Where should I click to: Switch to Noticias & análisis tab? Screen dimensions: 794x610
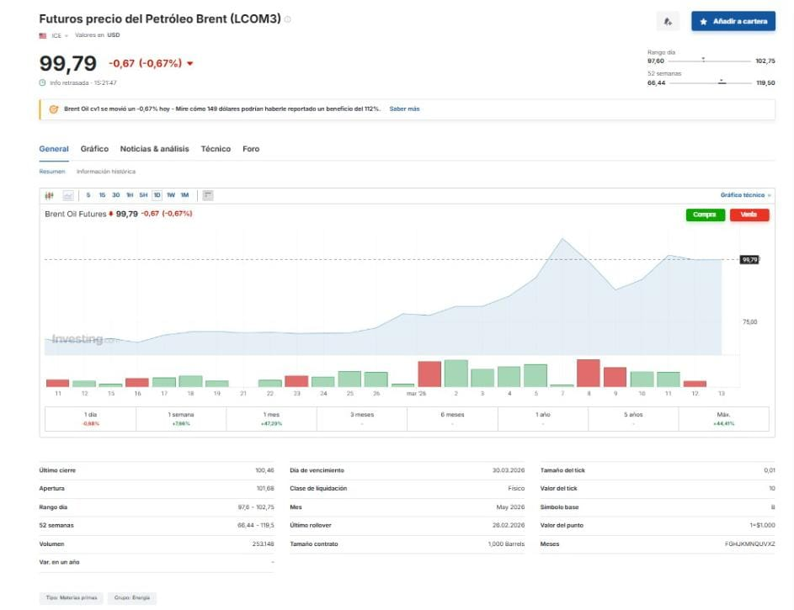point(155,149)
